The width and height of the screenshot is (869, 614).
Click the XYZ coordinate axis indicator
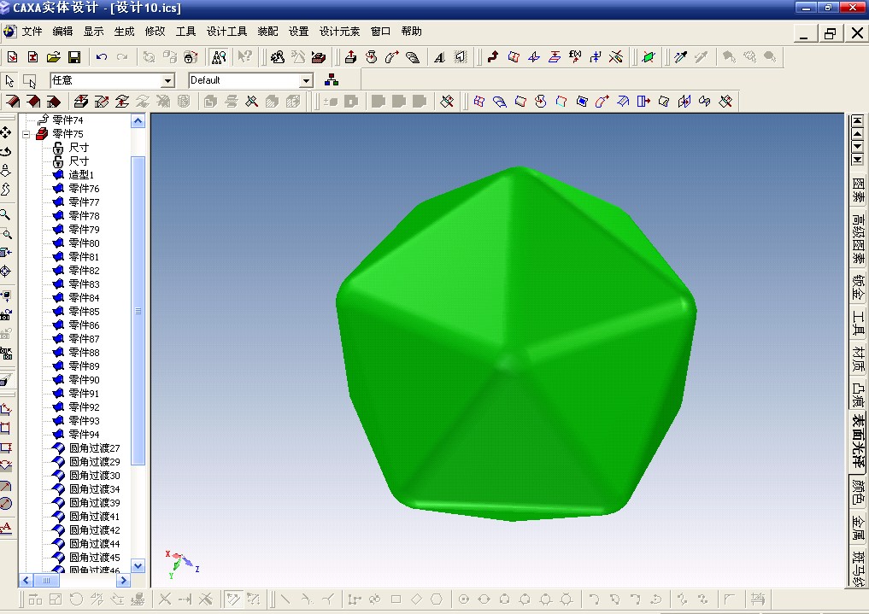click(x=181, y=564)
